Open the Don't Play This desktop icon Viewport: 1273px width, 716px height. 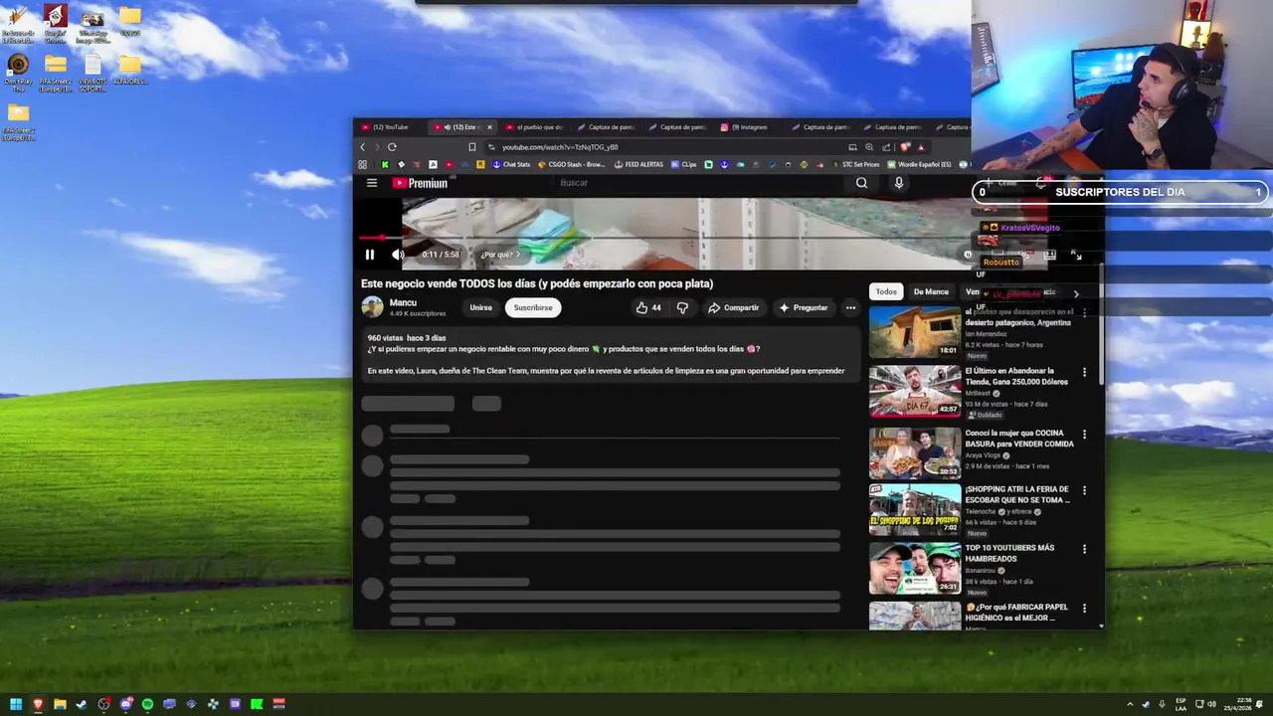18,73
